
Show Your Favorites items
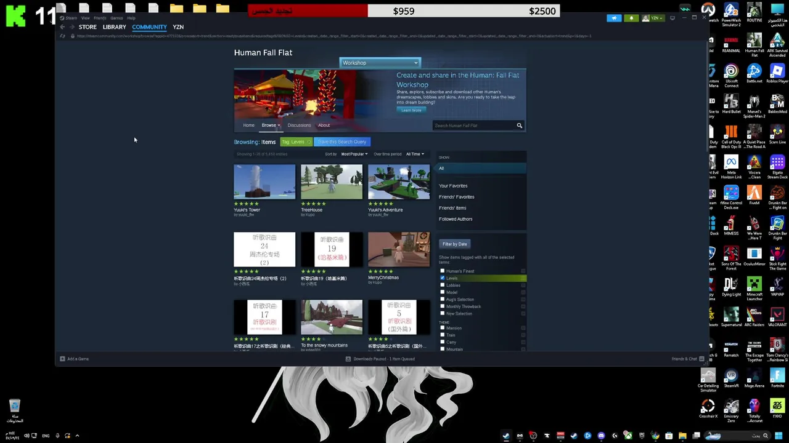453,186
